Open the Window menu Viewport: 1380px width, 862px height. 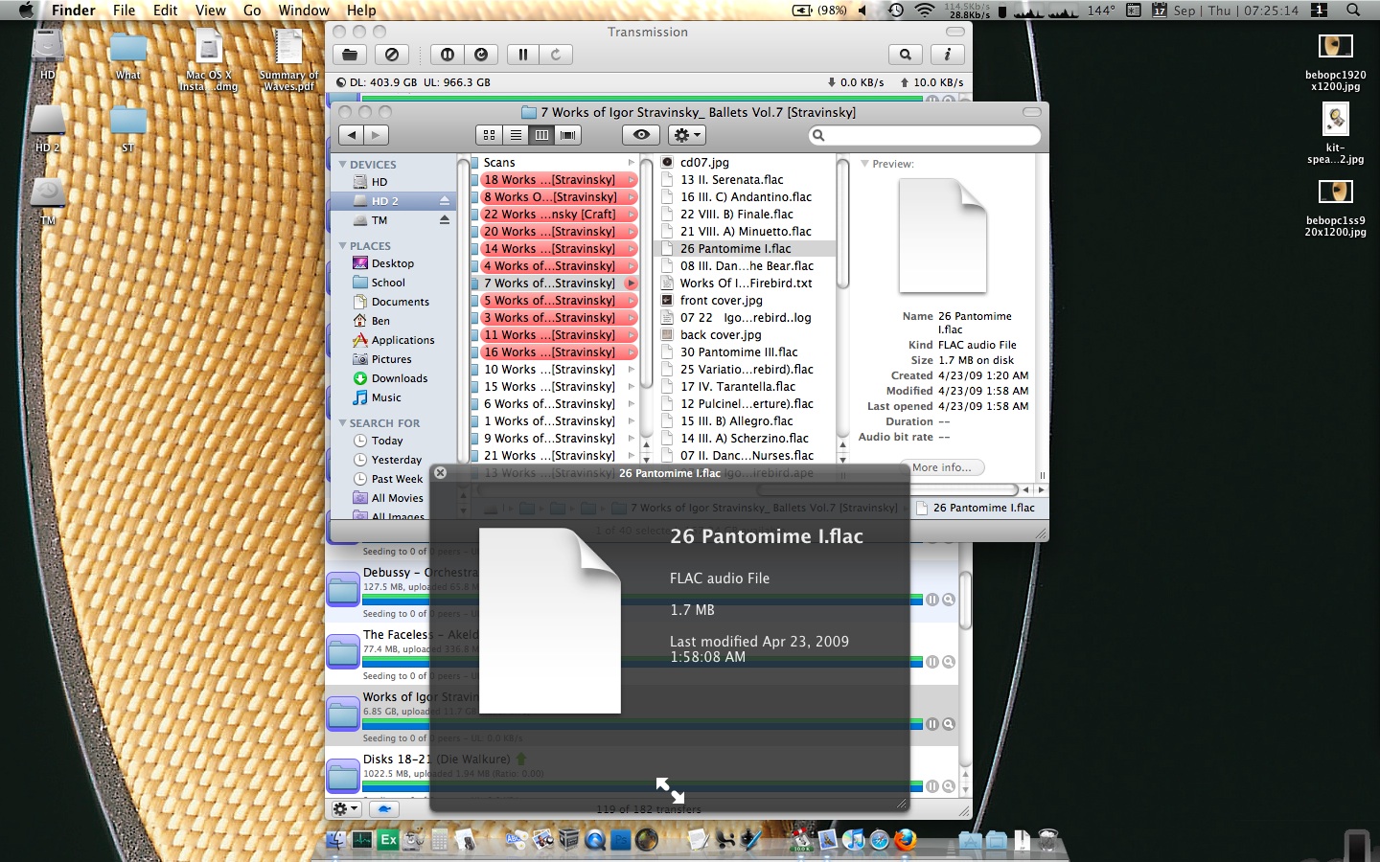304,11
